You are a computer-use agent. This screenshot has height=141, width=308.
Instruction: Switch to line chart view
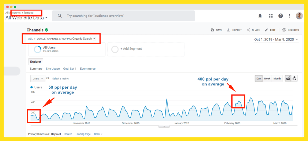click(x=288, y=78)
